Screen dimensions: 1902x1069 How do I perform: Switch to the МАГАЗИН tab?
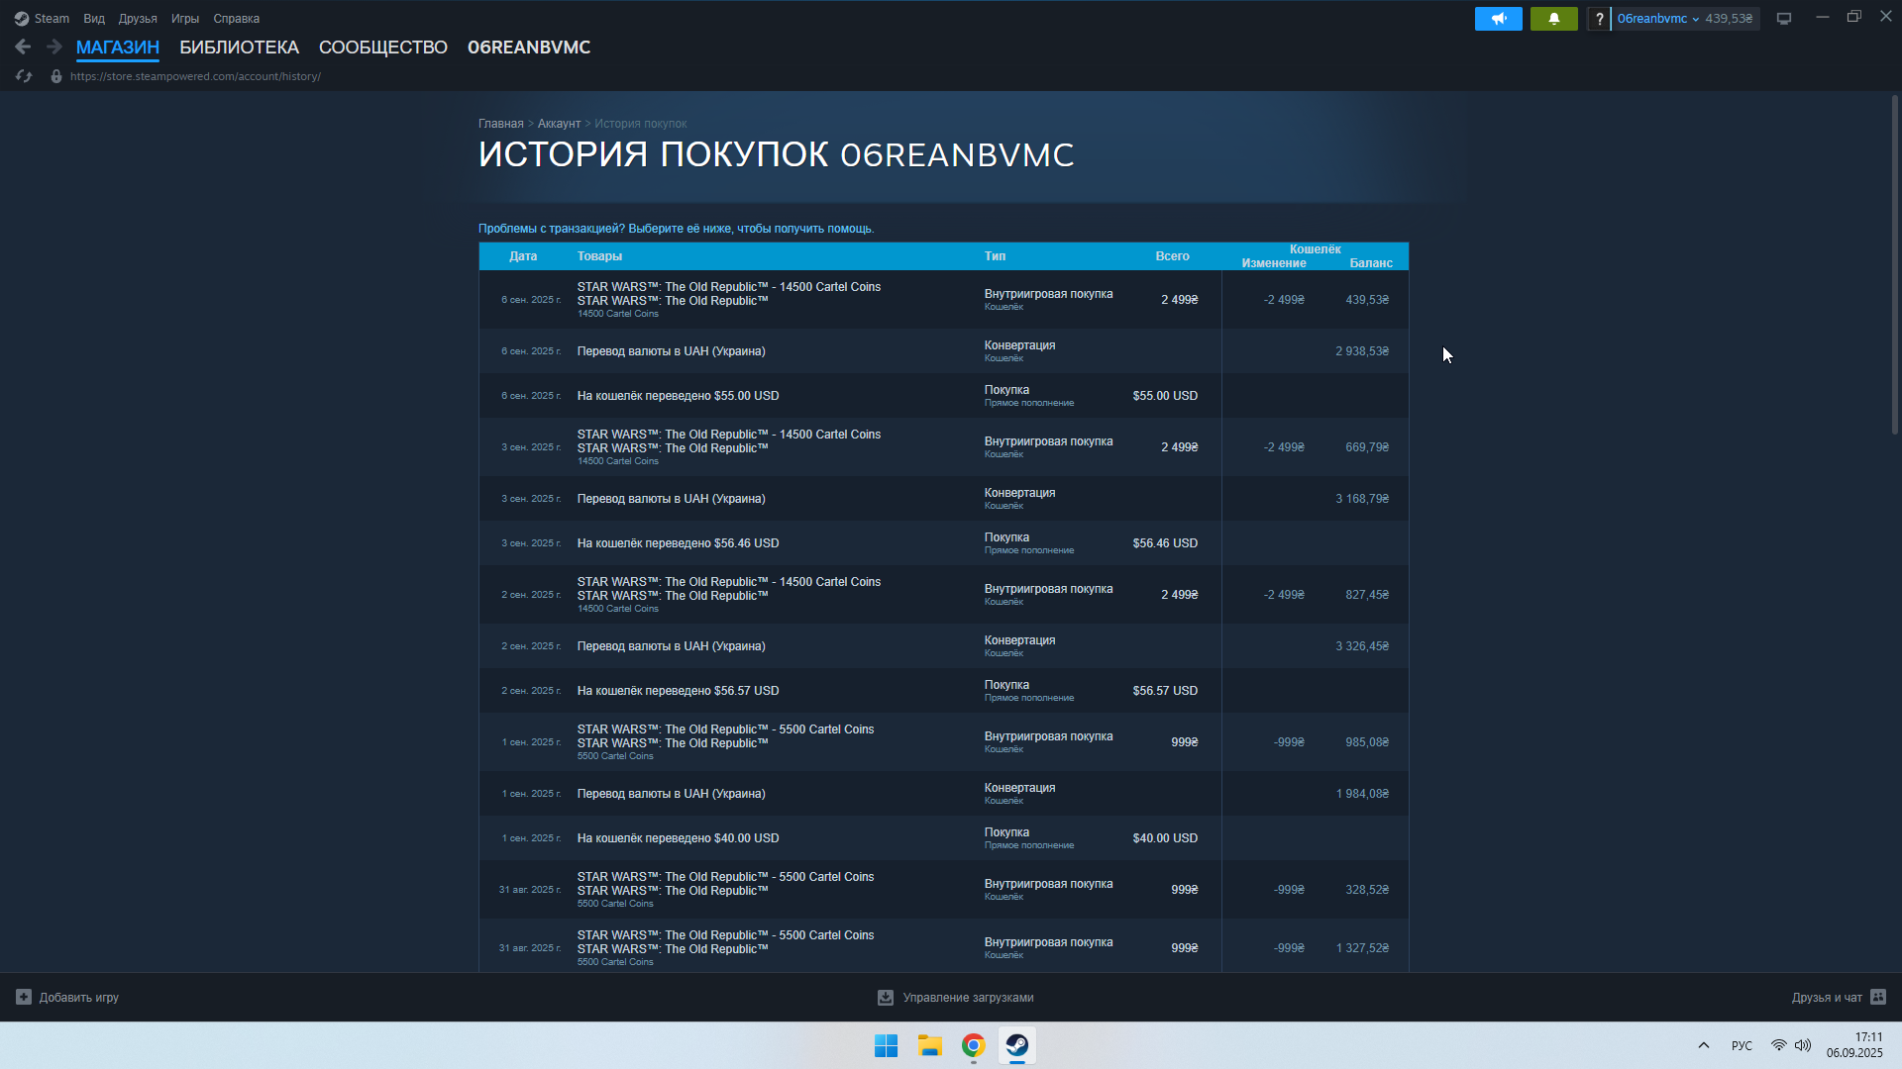(x=118, y=48)
